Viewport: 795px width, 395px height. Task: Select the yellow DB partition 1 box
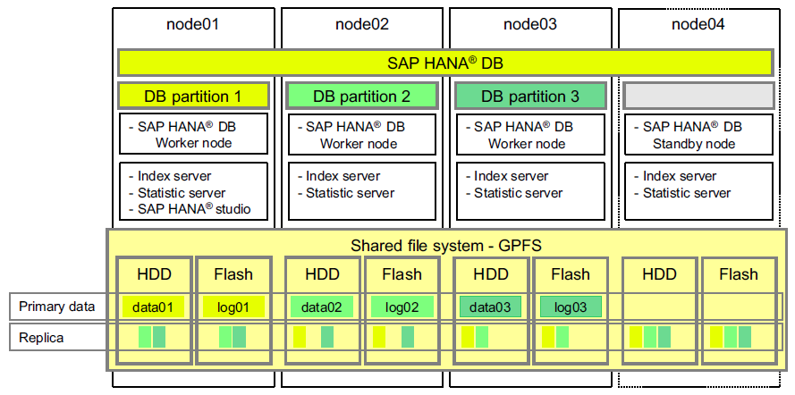point(193,96)
